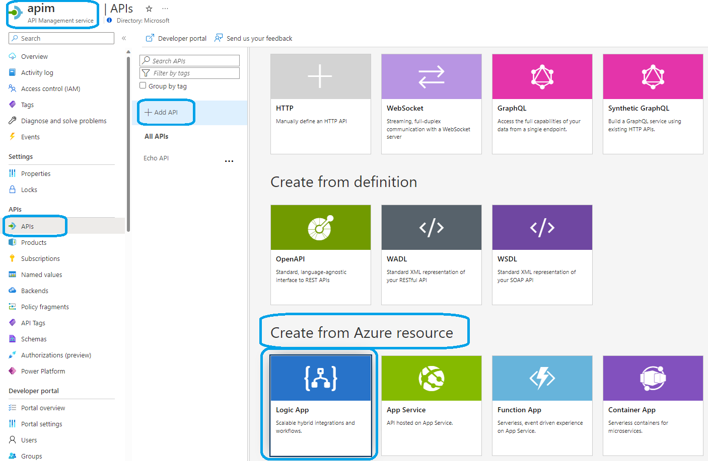Choose the WADL definition tile
The height and width of the screenshot is (461, 708).
point(432,255)
